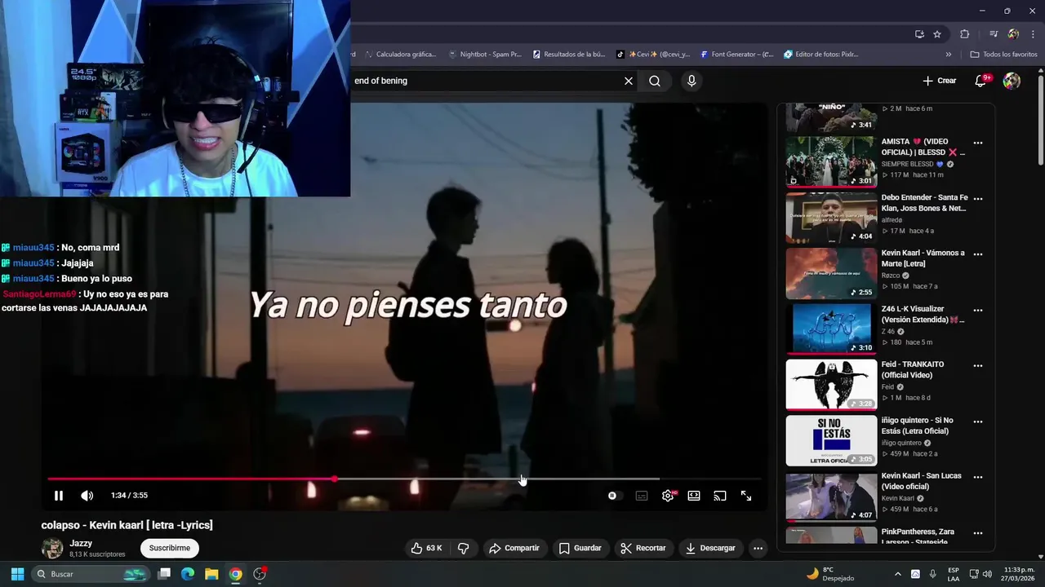Screen dimensions: 1045x587
Task: Toggle the autoplay switch in player controls
Action: pyautogui.click(x=613, y=496)
